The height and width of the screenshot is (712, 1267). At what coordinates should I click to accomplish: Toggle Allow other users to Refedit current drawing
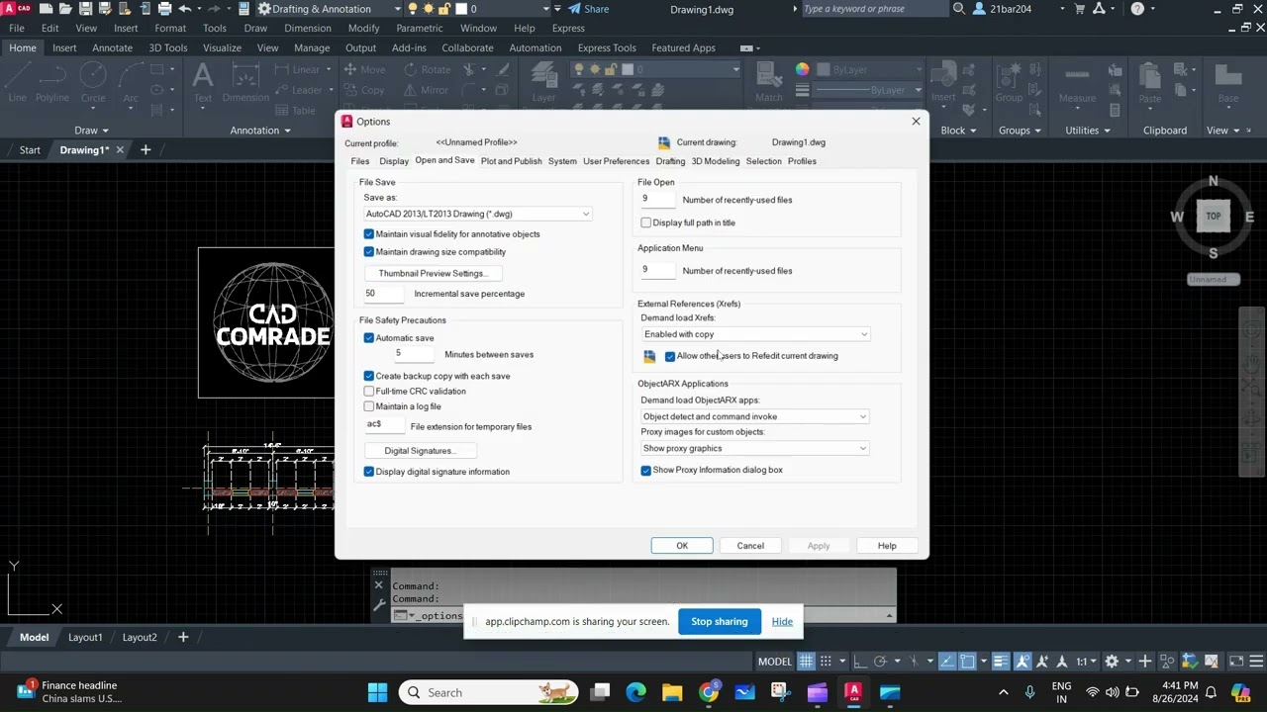tap(670, 356)
